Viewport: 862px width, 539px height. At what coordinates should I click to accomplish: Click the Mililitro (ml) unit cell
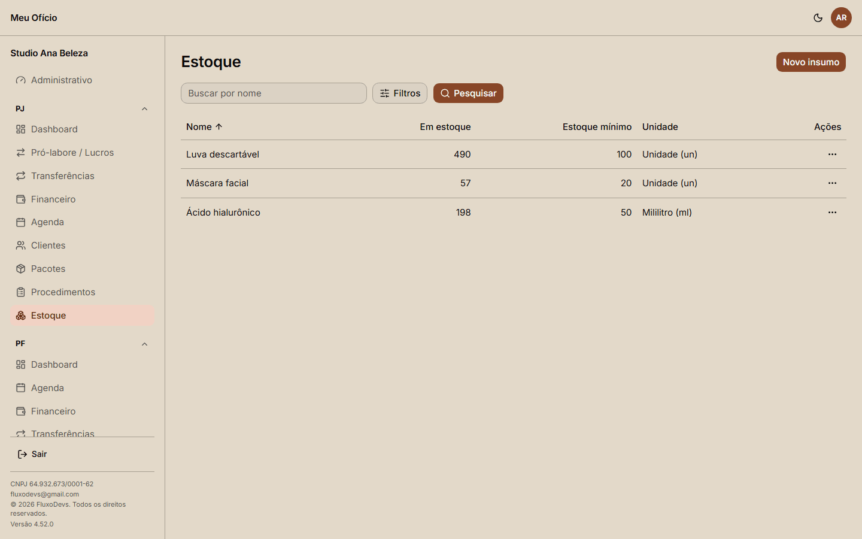point(667,213)
